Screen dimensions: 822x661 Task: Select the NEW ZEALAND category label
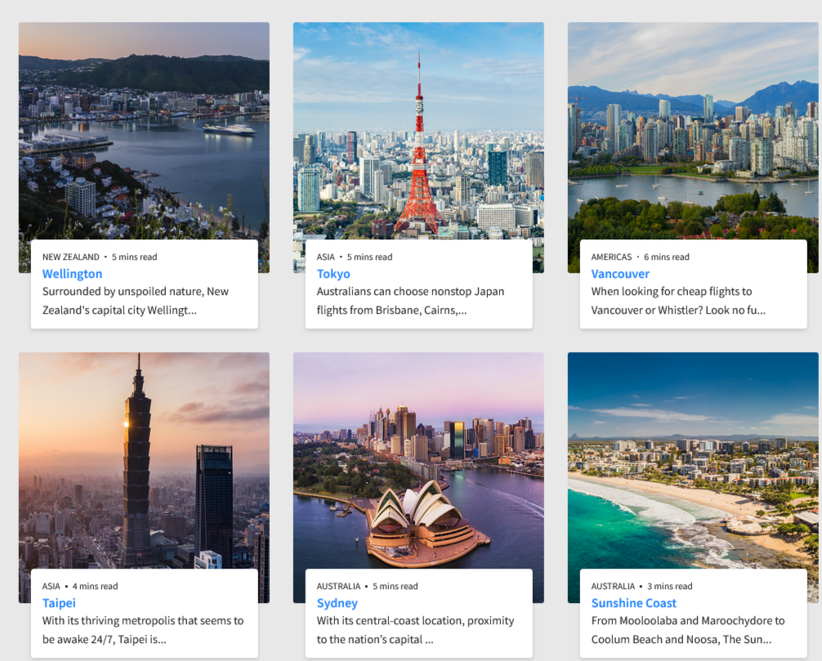[71, 257]
